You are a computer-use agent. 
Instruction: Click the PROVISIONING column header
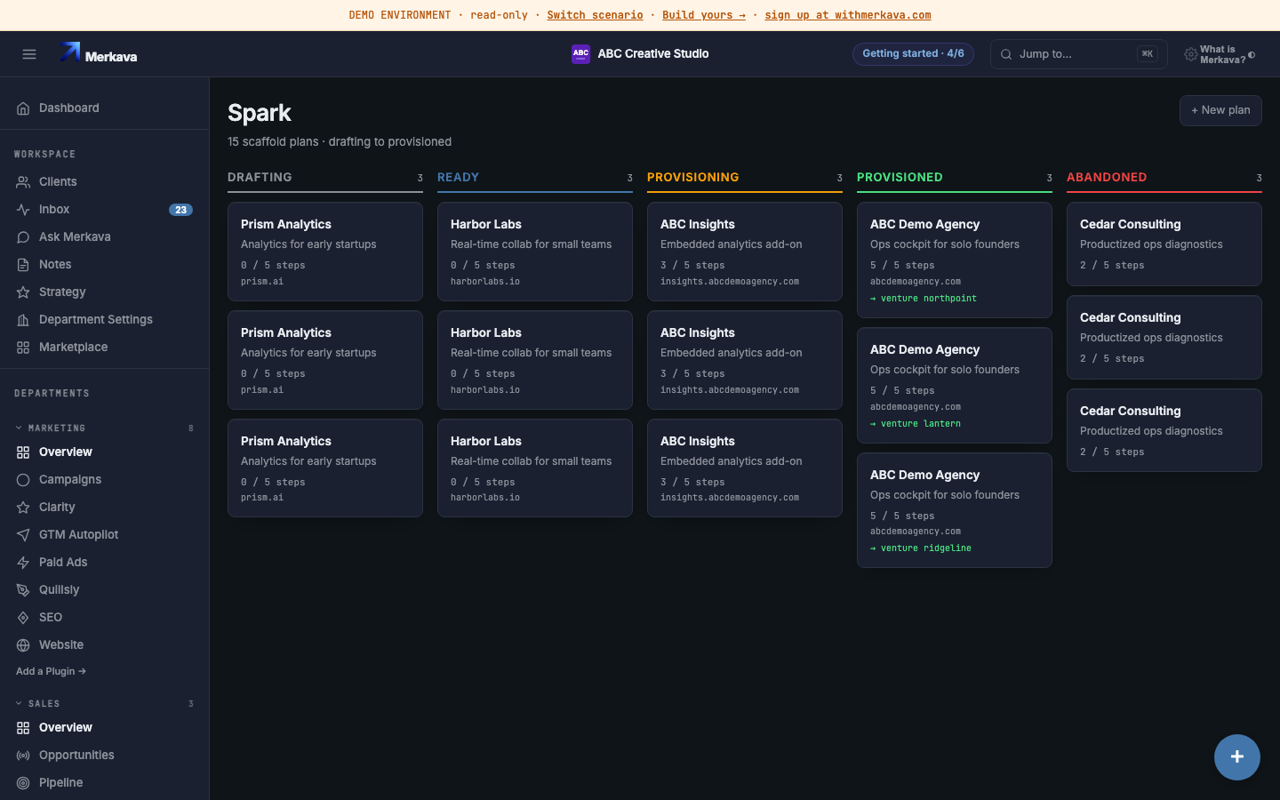pos(745,179)
